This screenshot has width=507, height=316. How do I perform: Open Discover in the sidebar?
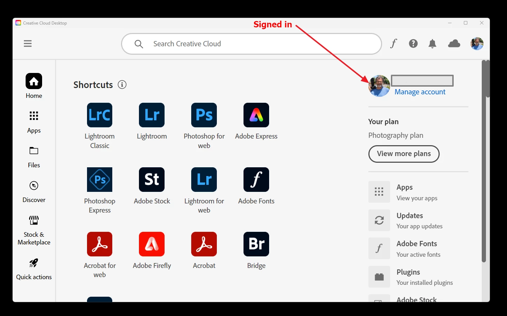tap(34, 192)
